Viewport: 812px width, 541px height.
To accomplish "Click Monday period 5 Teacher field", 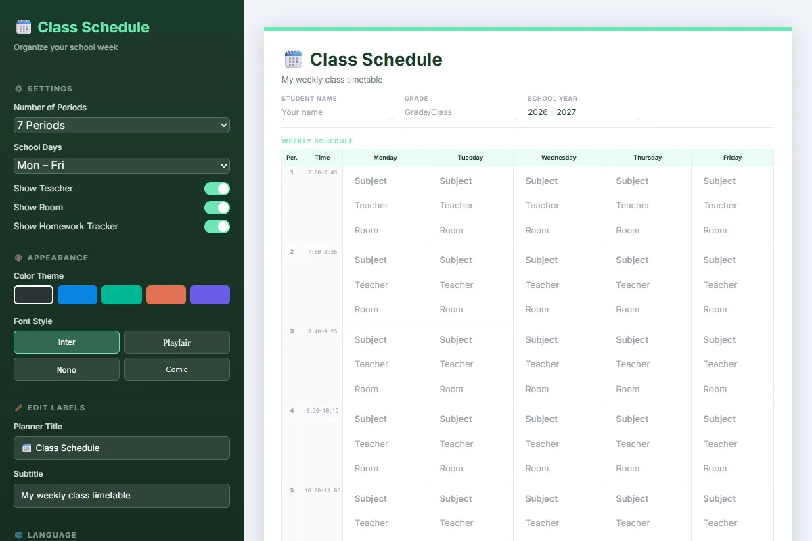I will [385, 523].
